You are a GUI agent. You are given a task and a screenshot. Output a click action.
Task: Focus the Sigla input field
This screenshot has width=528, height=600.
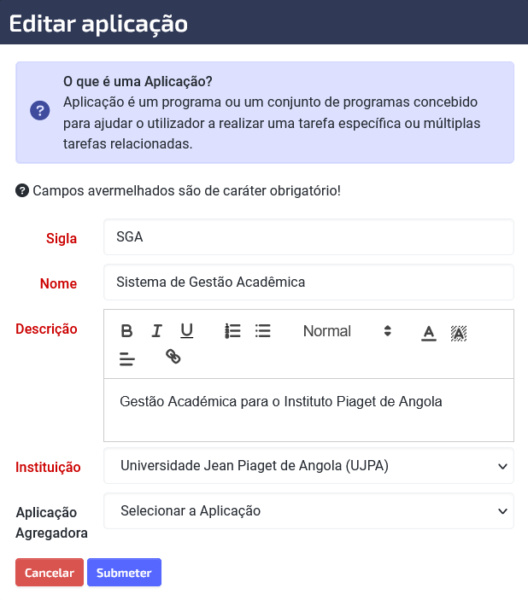(308, 237)
